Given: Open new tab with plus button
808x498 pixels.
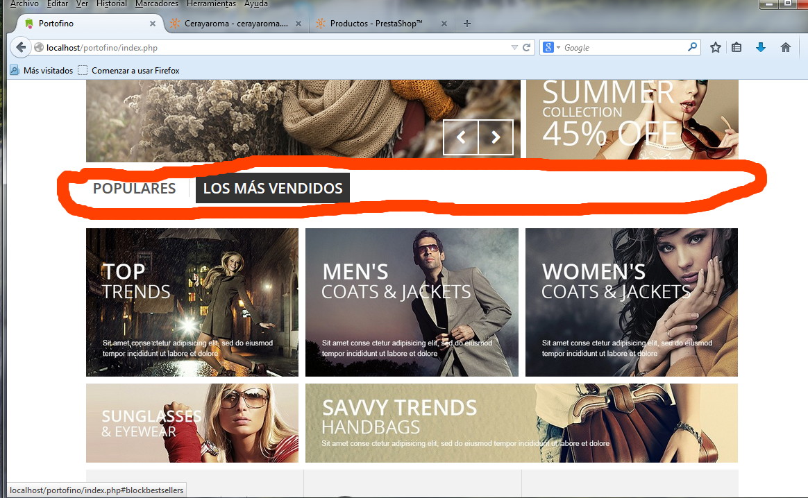Looking at the screenshot, I should coord(467,23).
